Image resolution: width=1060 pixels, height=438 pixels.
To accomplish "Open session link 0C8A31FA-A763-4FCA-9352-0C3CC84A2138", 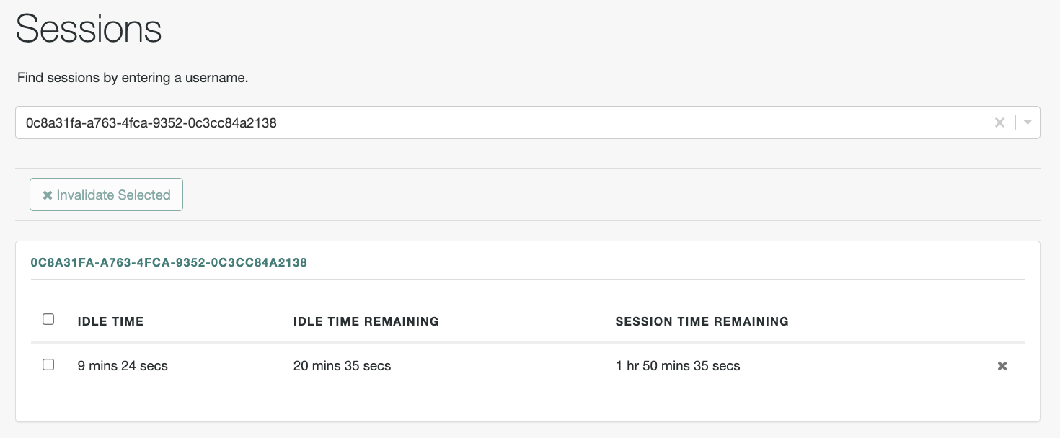I will pos(169,262).
